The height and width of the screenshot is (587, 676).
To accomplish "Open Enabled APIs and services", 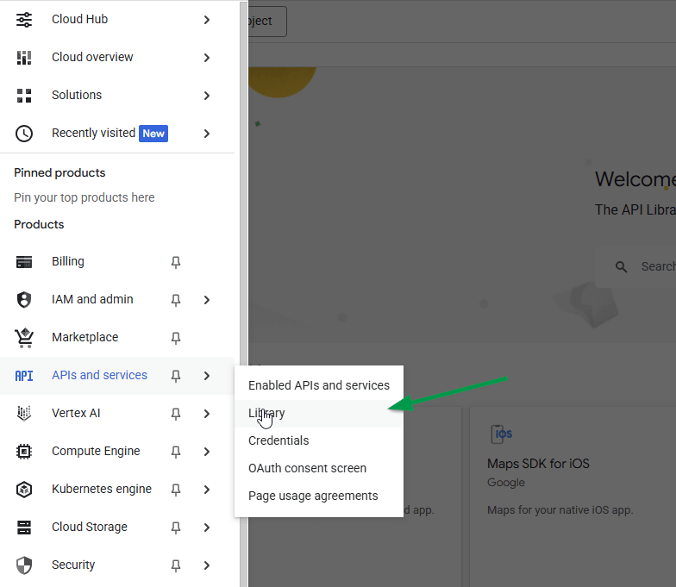I will pyautogui.click(x=319, y=385).
